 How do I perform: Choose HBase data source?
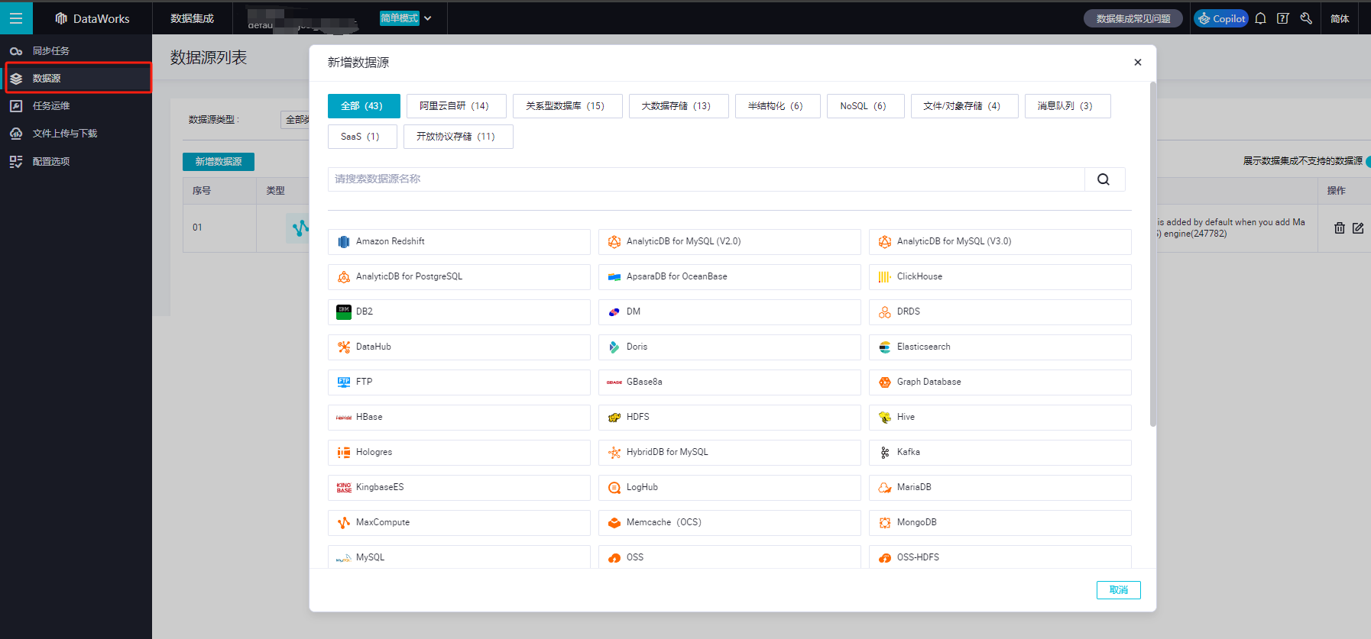(x=459, y=418)
